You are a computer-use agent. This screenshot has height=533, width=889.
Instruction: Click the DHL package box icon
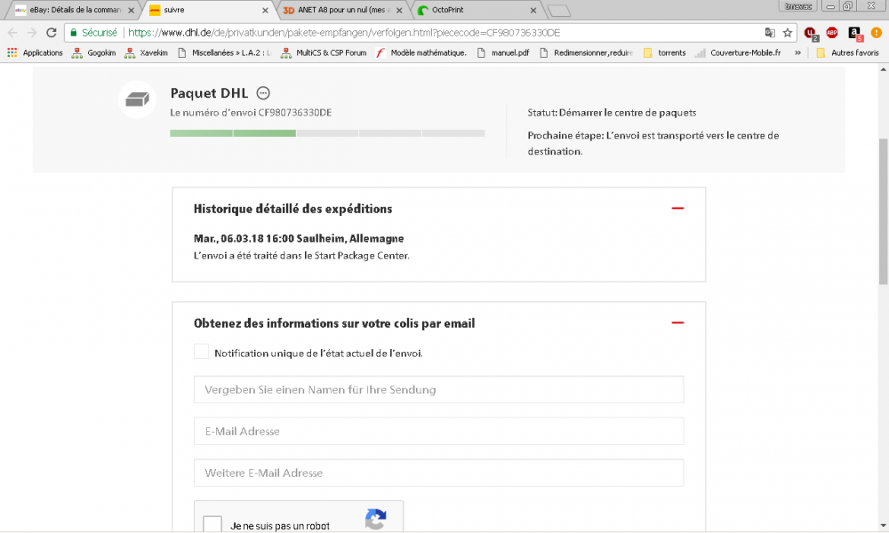(x=137, y=99)
